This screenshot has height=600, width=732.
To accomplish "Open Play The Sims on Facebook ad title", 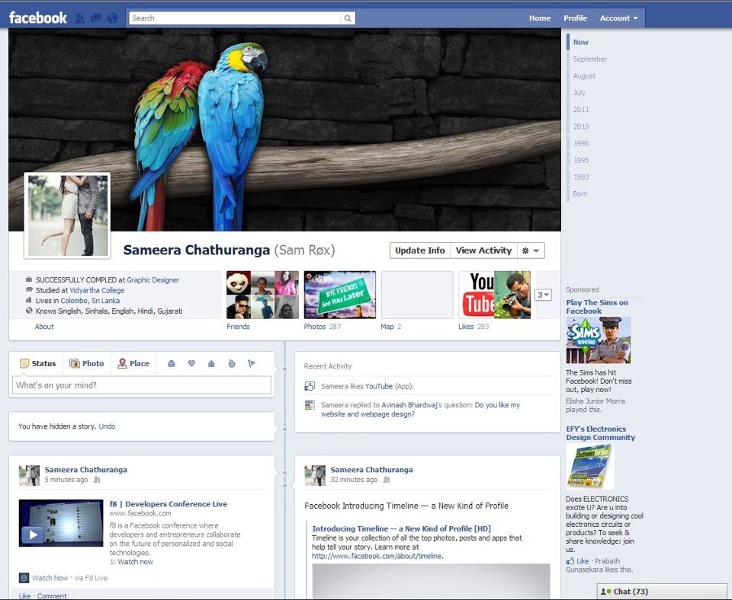I will point(597,307).
